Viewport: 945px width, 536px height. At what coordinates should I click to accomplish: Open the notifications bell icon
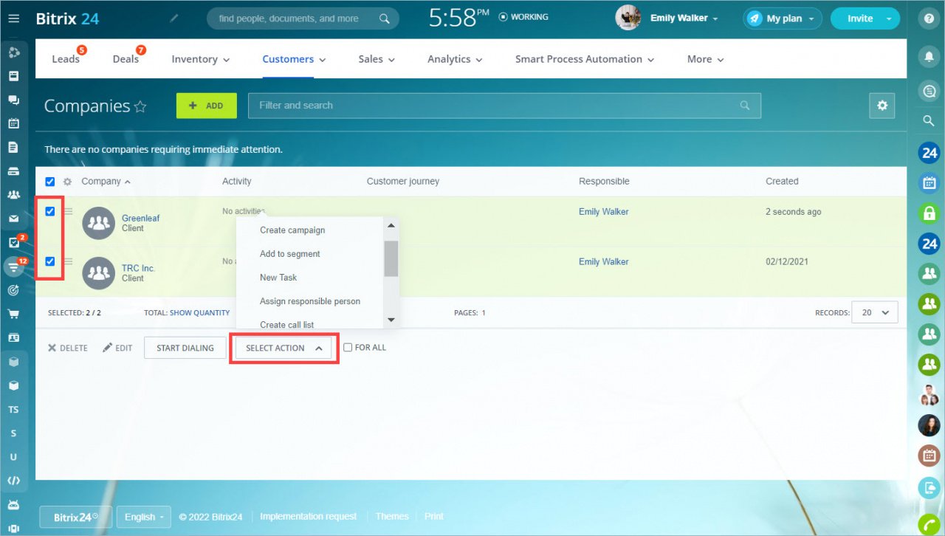tap(929, 56)
